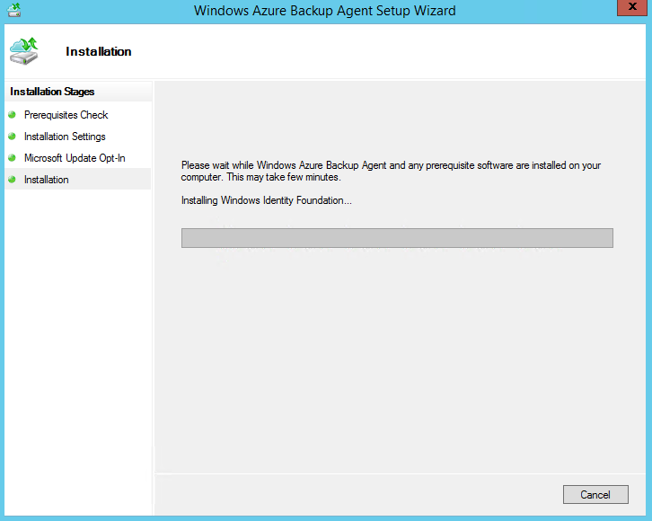
Task: Click the 'Windows Azure Backup Agent Setup Wizard' title
Action: [x=325, y=11]
